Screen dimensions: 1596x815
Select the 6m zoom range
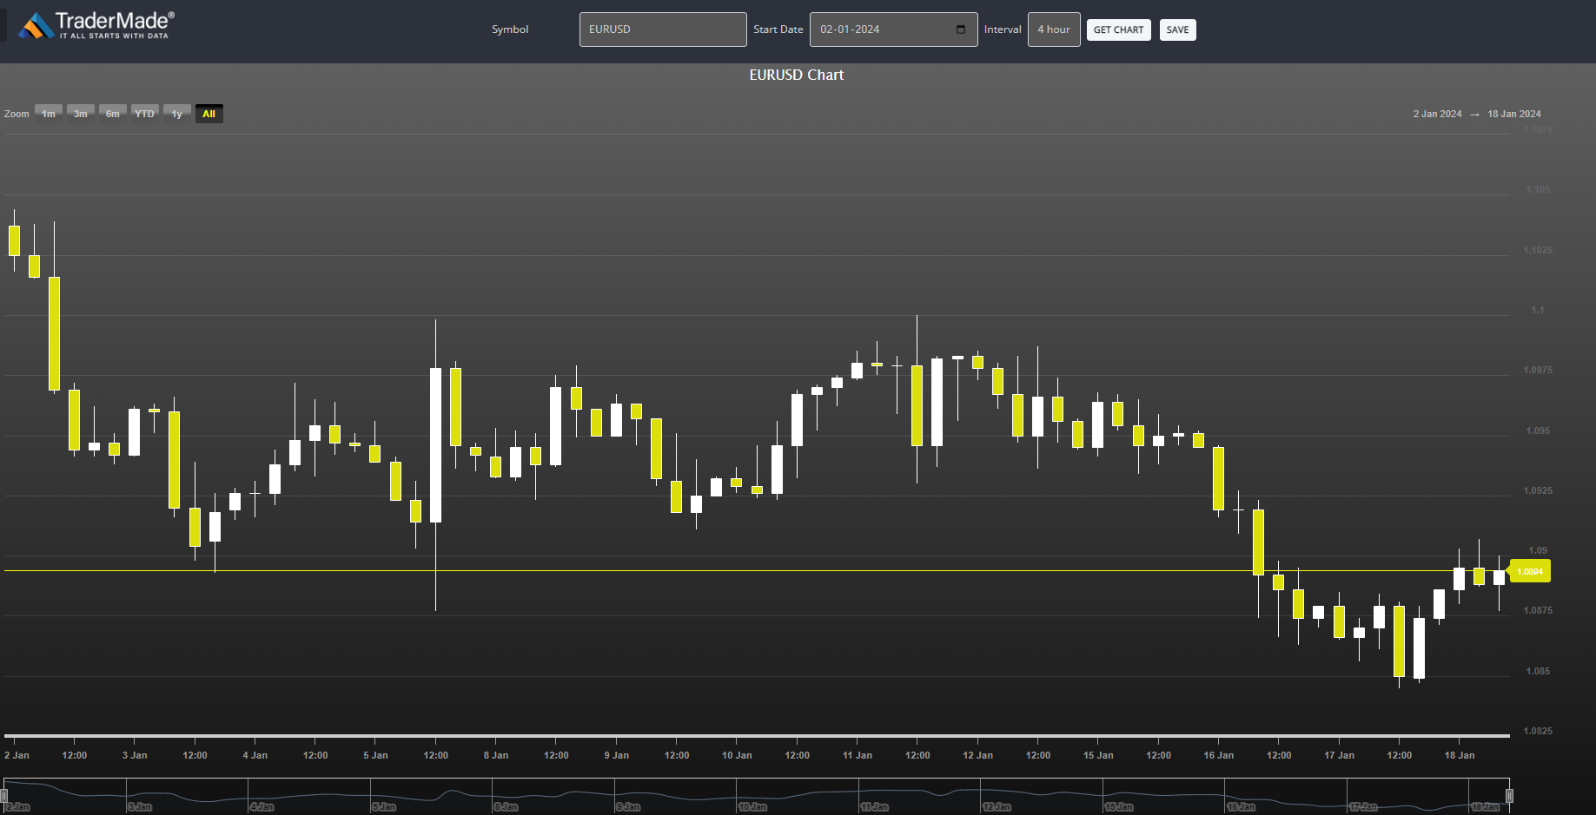point(113,114)
